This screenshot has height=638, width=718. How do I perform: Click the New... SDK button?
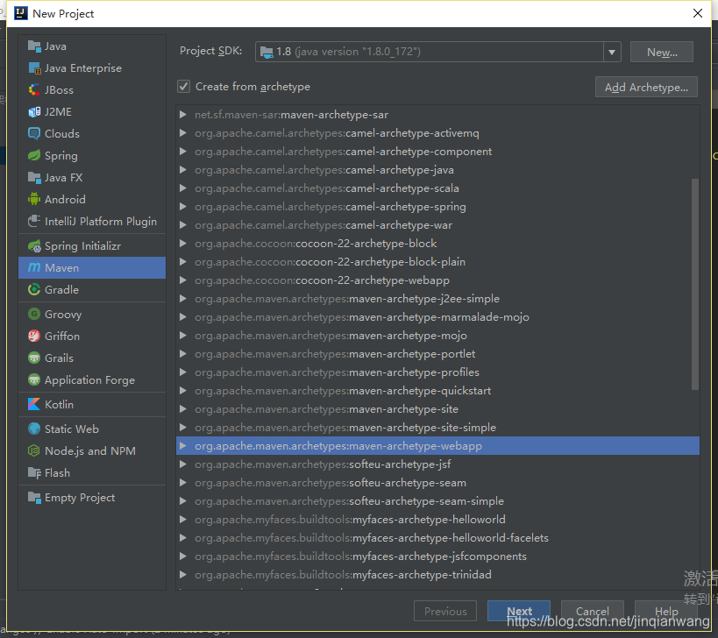(662, 53)
